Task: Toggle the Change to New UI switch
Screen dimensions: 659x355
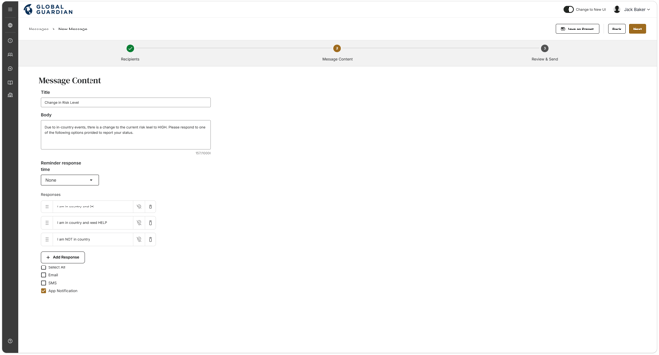Action: click(569, 9)
